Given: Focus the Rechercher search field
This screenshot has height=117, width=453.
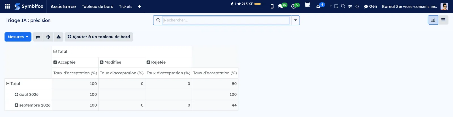Looking at the screenshot, I should point(226,20).
